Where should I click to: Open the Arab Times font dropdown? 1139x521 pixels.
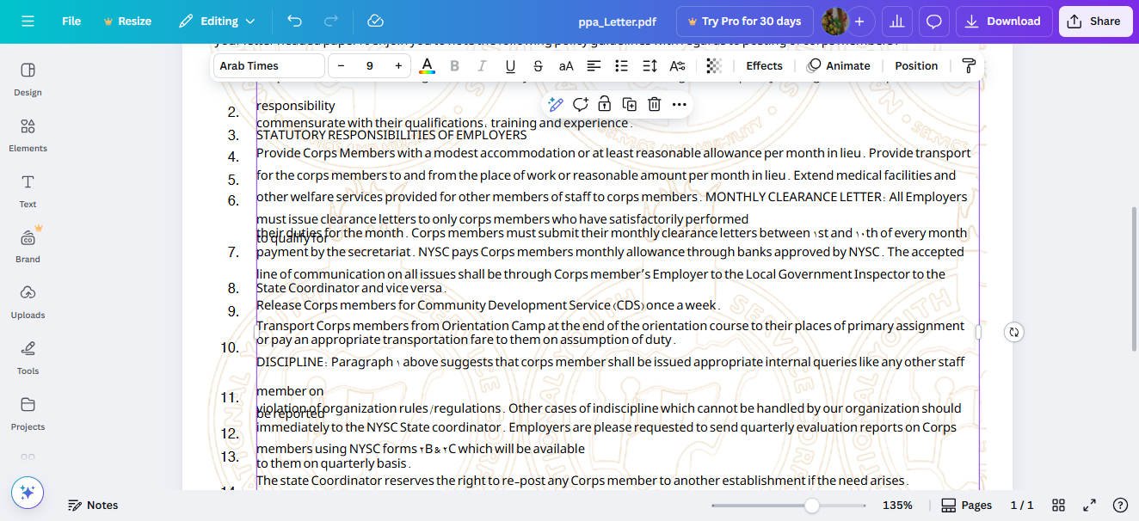point(268,66)
